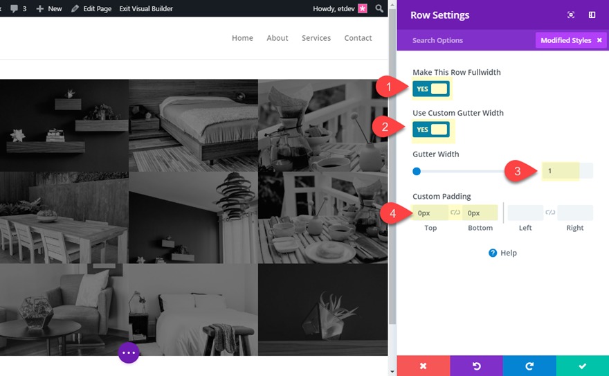Remove the Modified Styles filter tag

coord(599,40)
